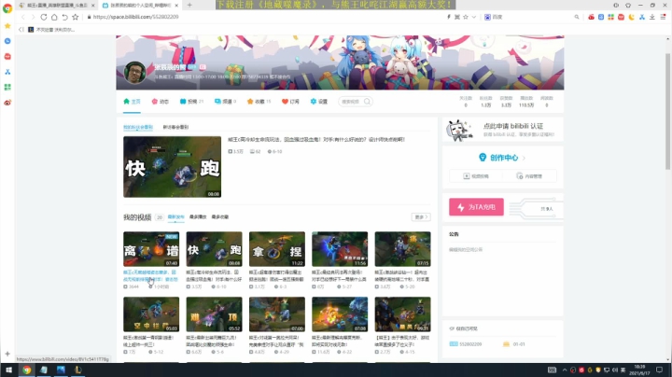672x377 pixels.
Task: Collapse the bookmarks bar arrow icon
Action: click(x=21, y=30)
